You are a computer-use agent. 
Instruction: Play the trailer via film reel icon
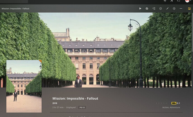click(x=147, y=8)
